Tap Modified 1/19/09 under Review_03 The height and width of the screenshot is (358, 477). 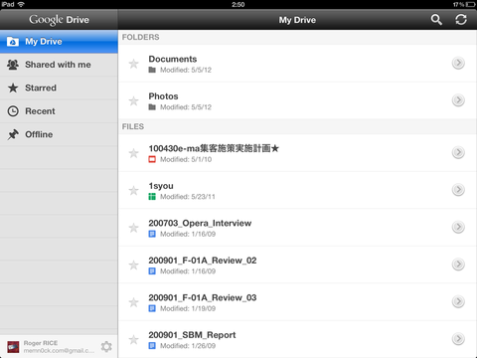188,308
